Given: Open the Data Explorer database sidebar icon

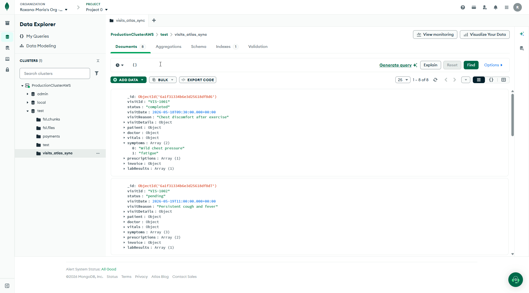Looking at the screenshot, I should 7,37.
